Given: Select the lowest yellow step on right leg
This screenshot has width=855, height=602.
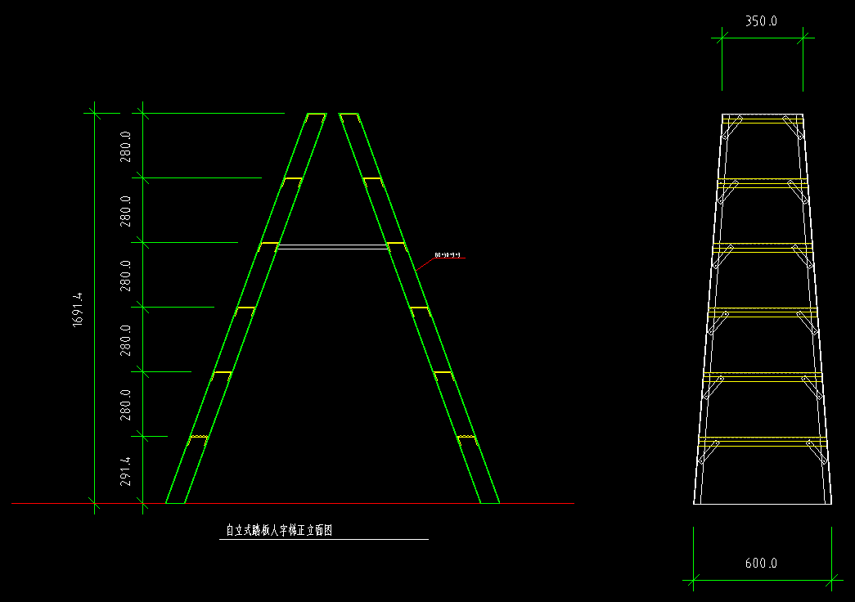Looking at the screenshot, I should [x=466, y=437].
